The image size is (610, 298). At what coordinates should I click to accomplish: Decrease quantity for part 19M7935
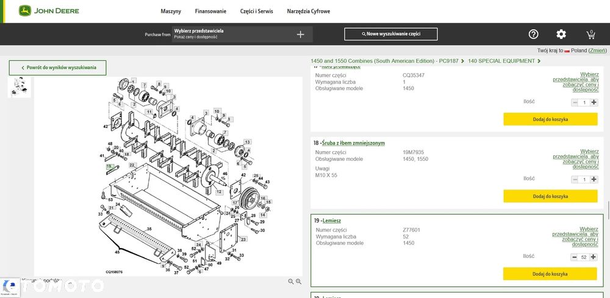pyautogui.click(x=575, y=179)
